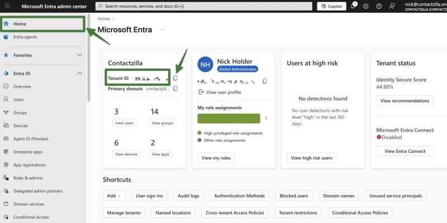The image size is (447, 223).
Task: Open Delegated admin partners menu item
Action: coord(38,191)
